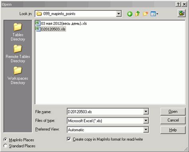The height and width of the screenshot is (152, 189).
Task: Create a new folder
Action: tap(146, 14)
